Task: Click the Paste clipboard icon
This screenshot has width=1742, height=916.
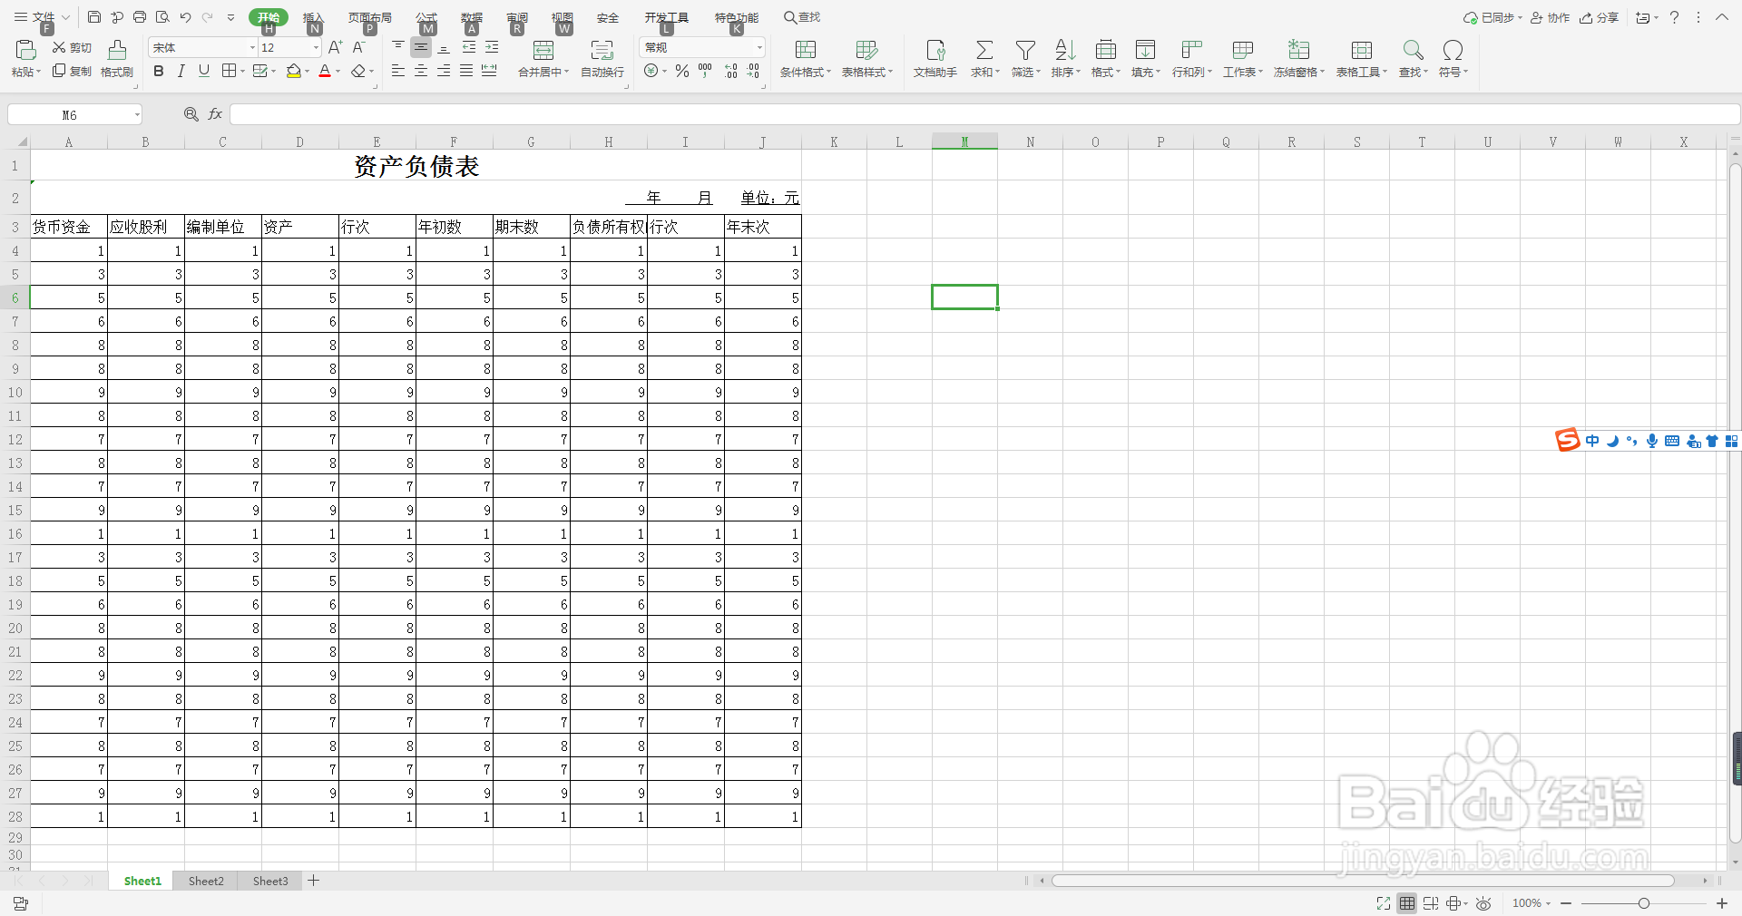Action: click(x=25, y=50)
